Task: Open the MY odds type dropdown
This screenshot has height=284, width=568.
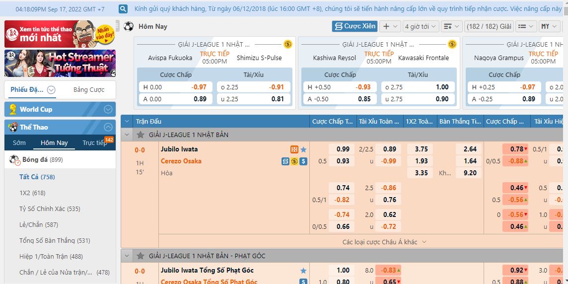Action: tap(549, 26)
